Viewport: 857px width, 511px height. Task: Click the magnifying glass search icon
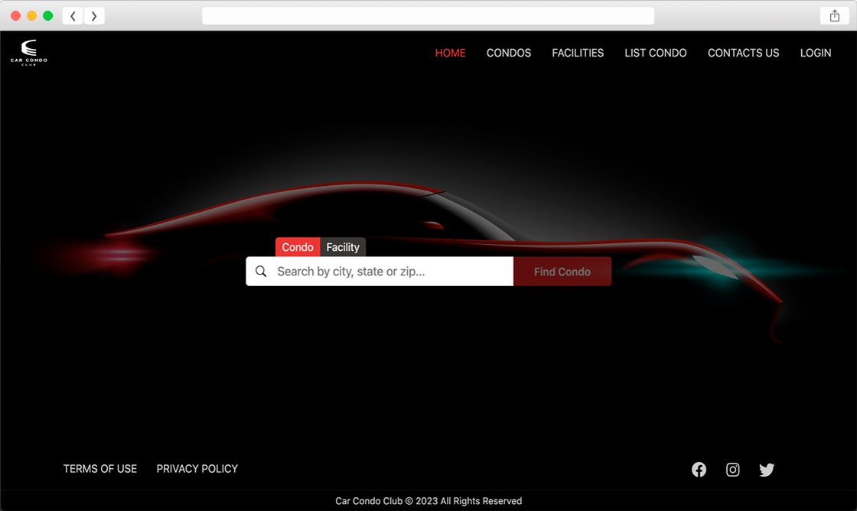point(261,272)
